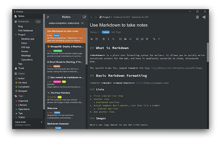Toggle side-by-side split view icon
The height and width of the screenshot is (147, 221).
point(97,39)
